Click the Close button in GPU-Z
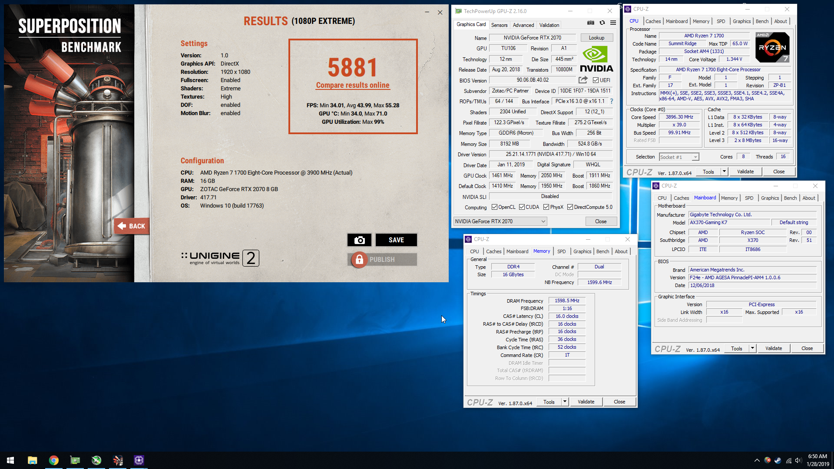 pyautogui.click(x=601, y=221)
